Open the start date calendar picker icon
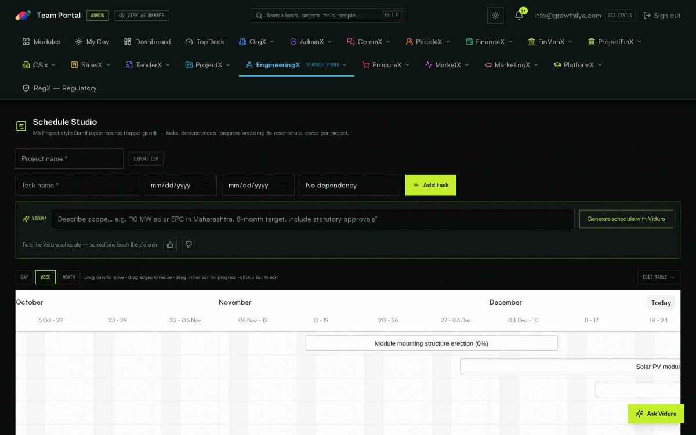 pyautogui.click(x=206, y=185)
